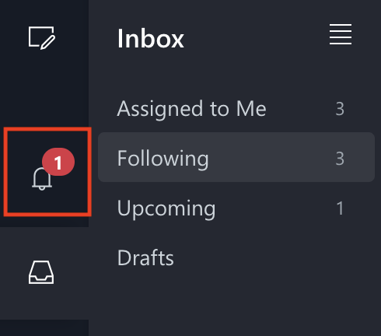This screenshot has width=381, height=336.
Task: Open the inbox tray icon in sidebar
Action: pyautogui.click(x=41, y=272)
